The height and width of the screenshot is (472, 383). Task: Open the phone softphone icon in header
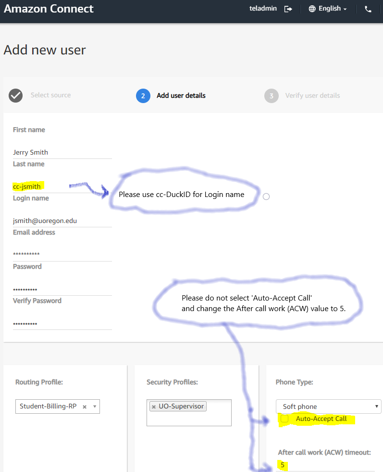click(x=368, y=9)
